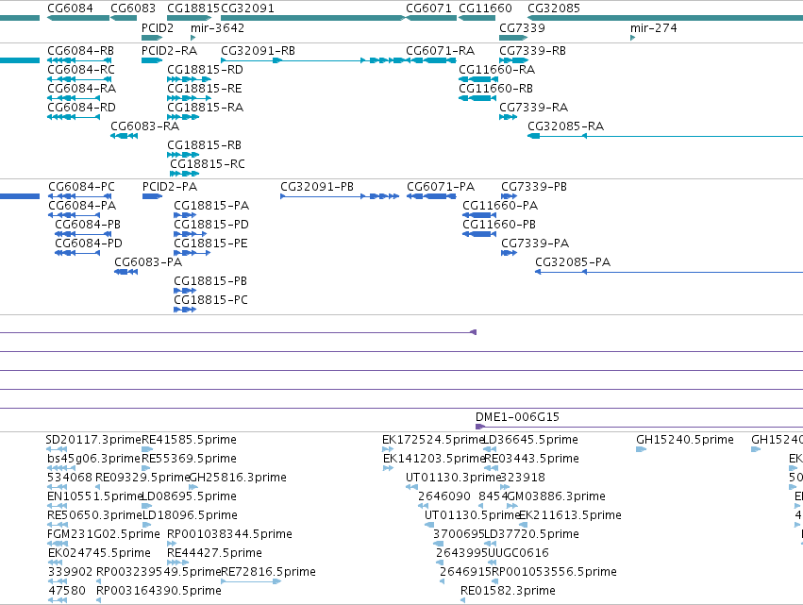Click protein CG18815-PD

click(x=211, y=225)
